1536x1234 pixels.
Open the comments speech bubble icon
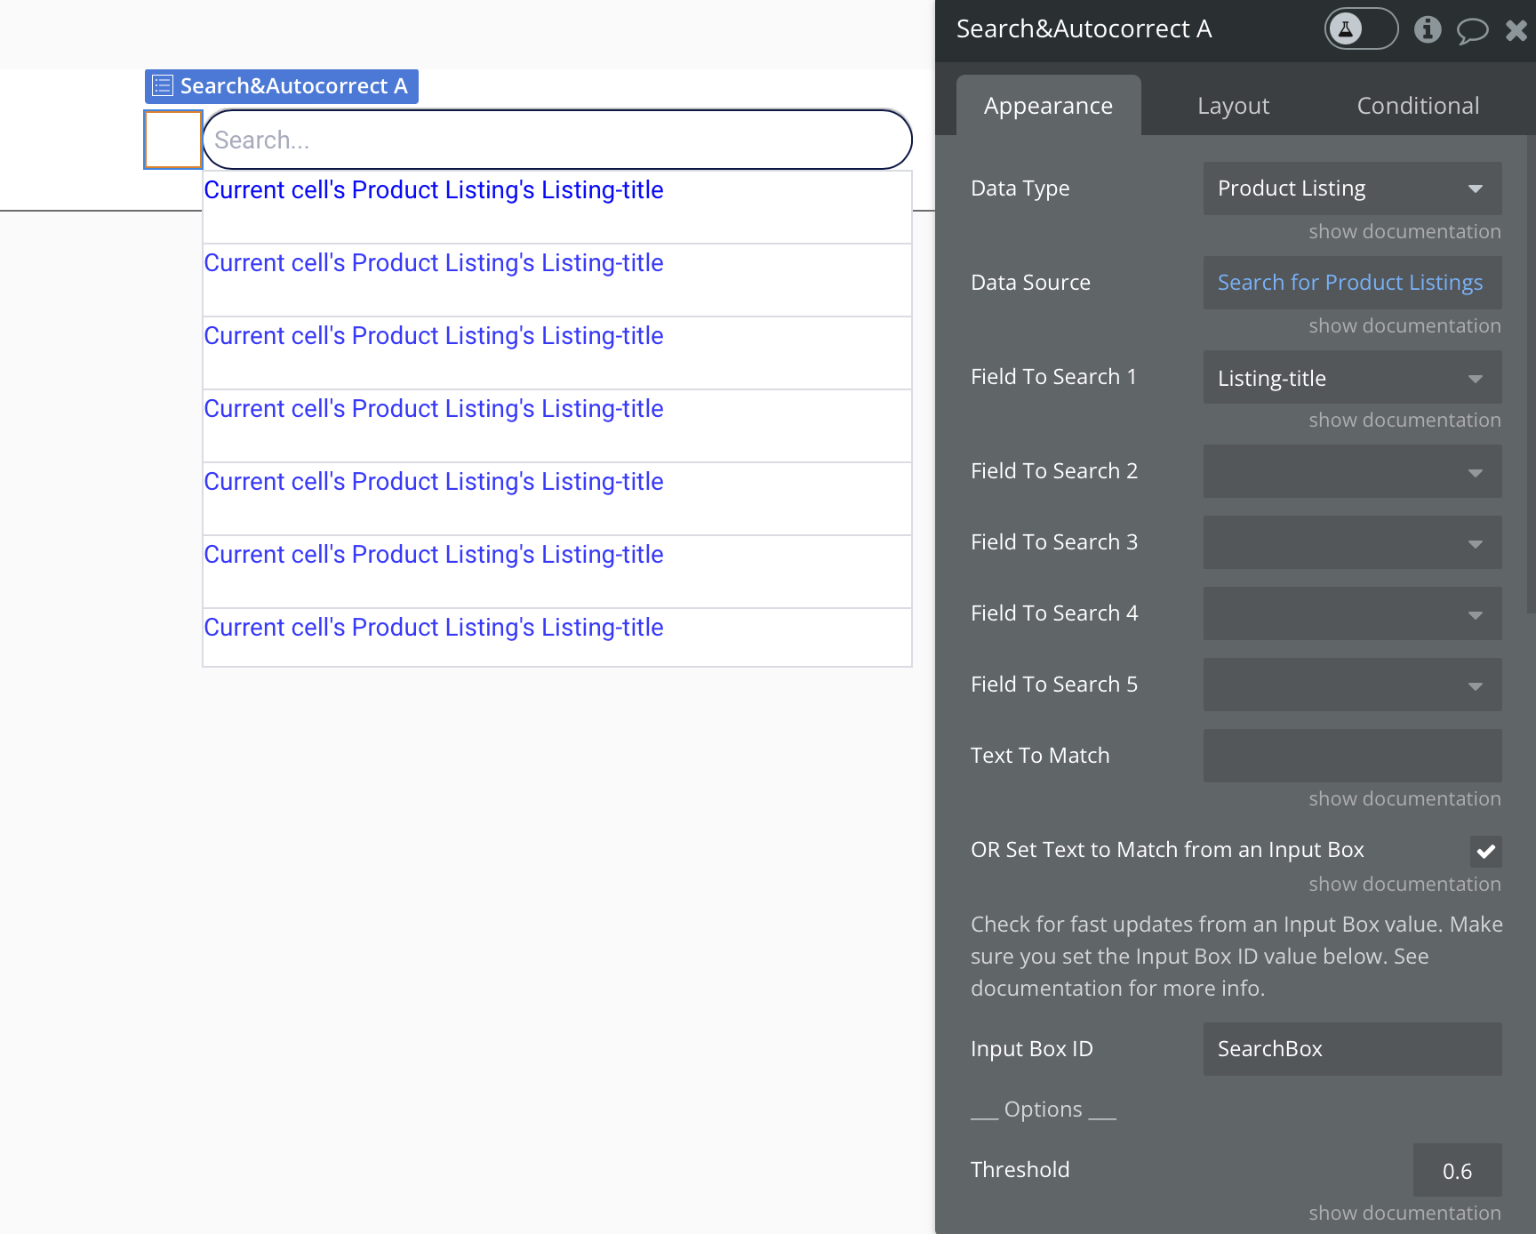click(x=1472, y=31)
